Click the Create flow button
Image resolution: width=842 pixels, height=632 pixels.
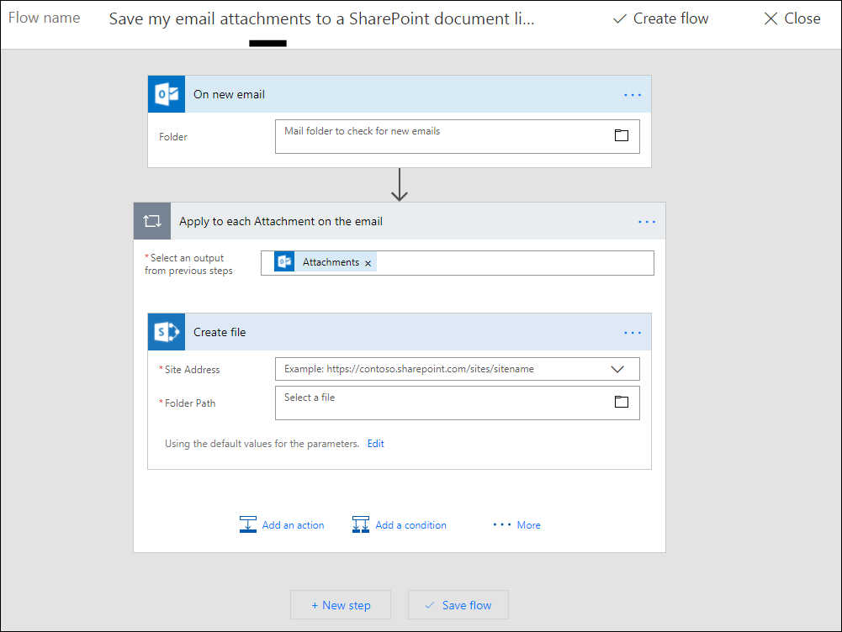[660, 18]
